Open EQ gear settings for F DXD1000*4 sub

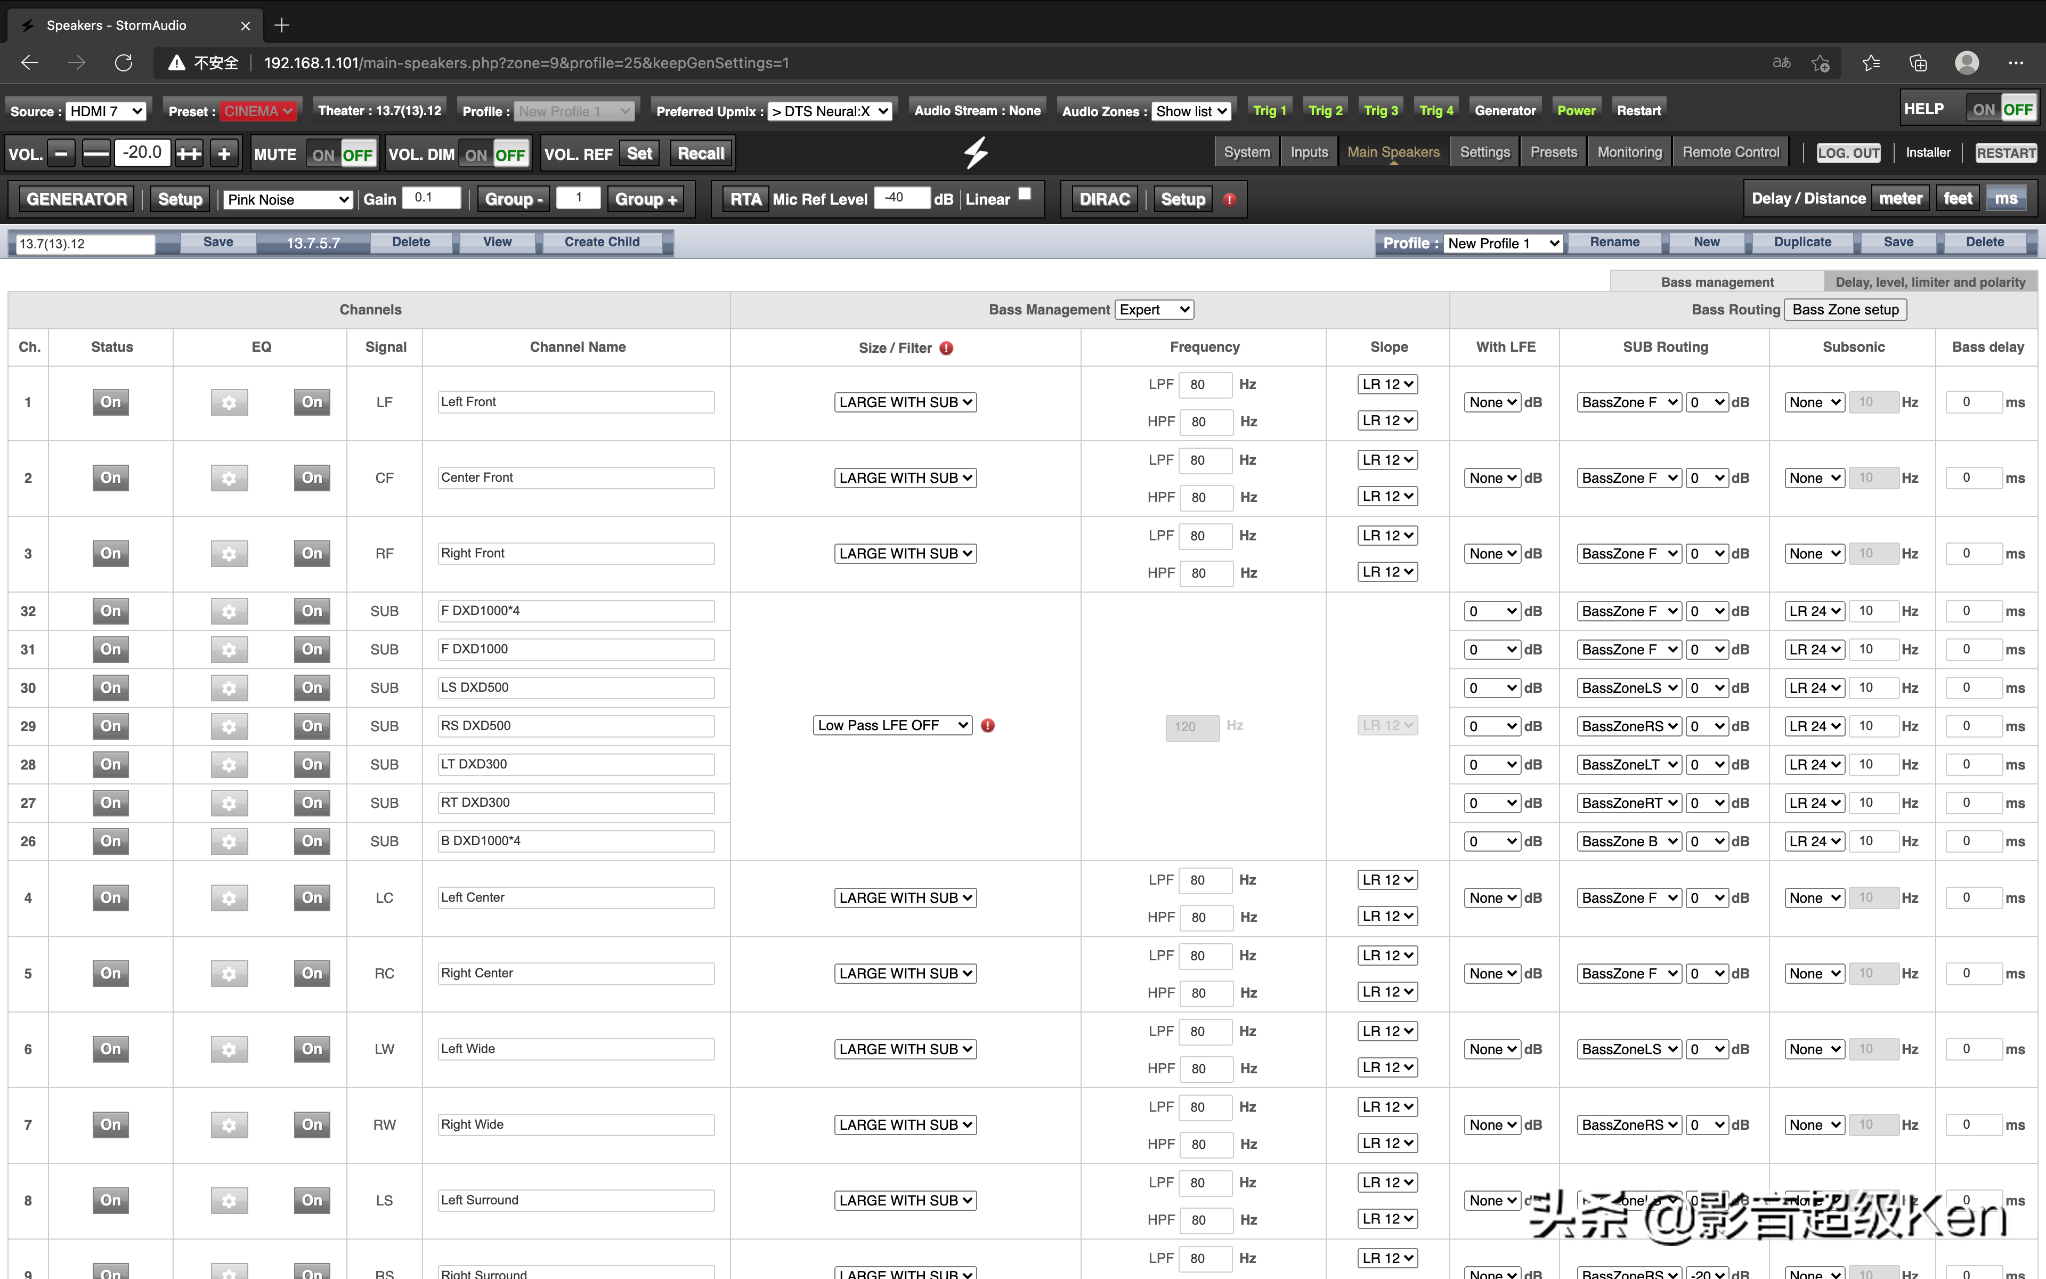tap(229, 612)
